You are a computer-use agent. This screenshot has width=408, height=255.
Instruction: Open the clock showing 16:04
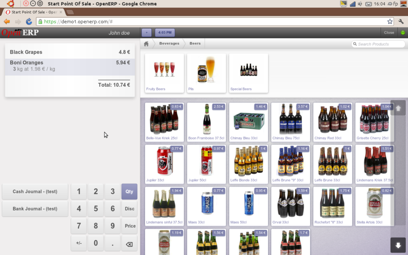[x=380, y=4]
